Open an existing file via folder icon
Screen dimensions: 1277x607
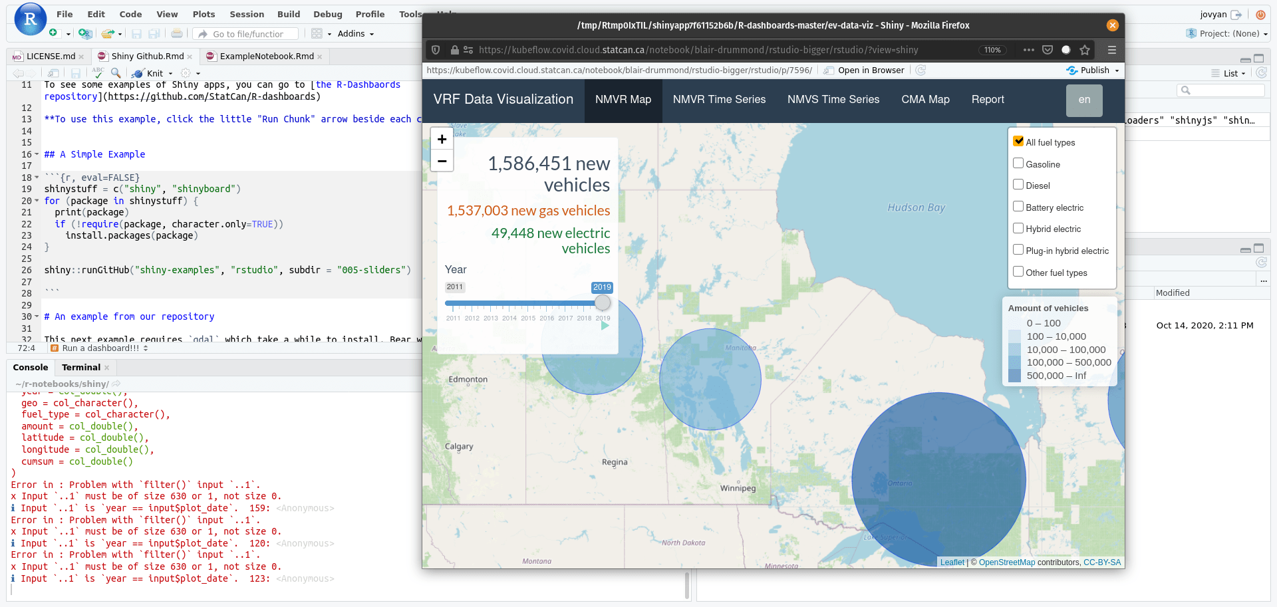pyautogui.click(x=108, y=33)
